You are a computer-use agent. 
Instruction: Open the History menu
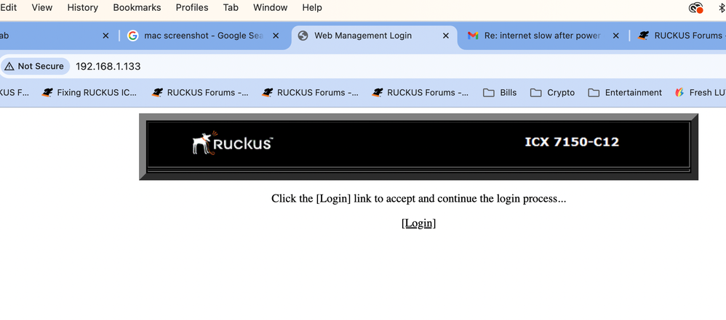click(x=82, y=7)
